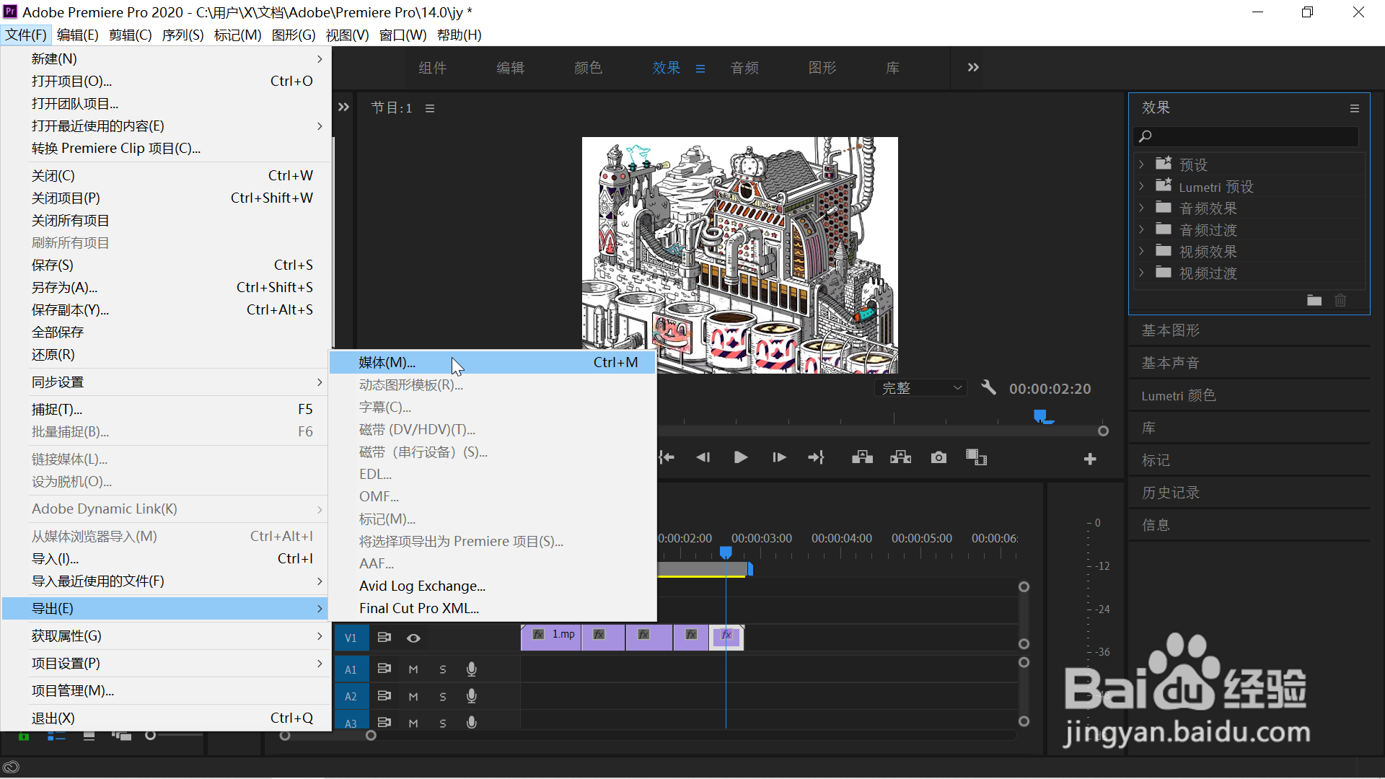Toggle A1 track targeting

coord(351,669)
